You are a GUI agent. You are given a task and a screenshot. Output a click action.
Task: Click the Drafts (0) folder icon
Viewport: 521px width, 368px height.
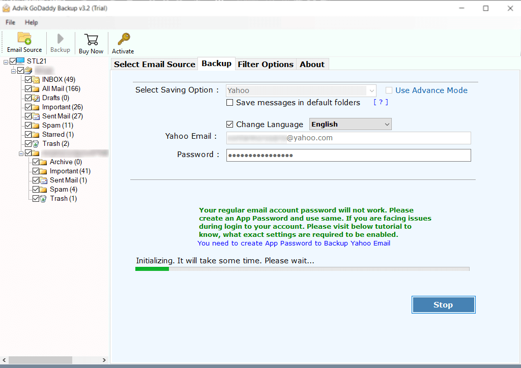click(x=36, y=98)
